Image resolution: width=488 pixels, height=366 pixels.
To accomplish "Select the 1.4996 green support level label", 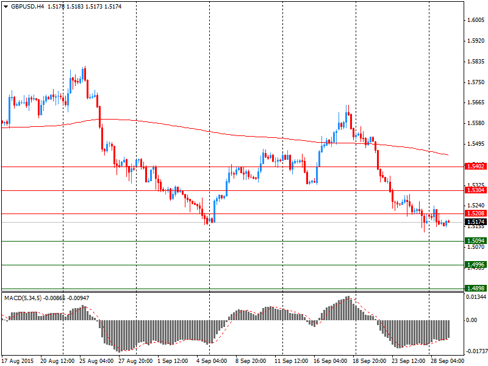I will point(475,265).
